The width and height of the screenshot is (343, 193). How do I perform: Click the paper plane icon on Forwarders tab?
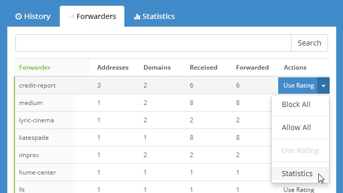[71, 16]
